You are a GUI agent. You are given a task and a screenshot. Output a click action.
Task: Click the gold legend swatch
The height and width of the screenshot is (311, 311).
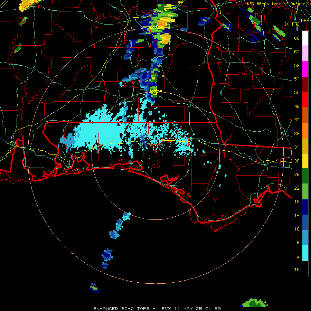pyautogui.click(x=305, y=146)
